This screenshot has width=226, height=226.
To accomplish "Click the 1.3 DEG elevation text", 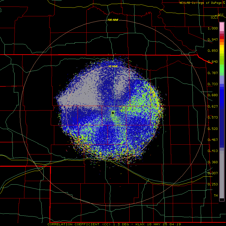I will (x=122, y=224).
